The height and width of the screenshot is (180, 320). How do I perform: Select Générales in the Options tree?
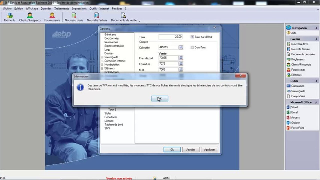point(110,34)
